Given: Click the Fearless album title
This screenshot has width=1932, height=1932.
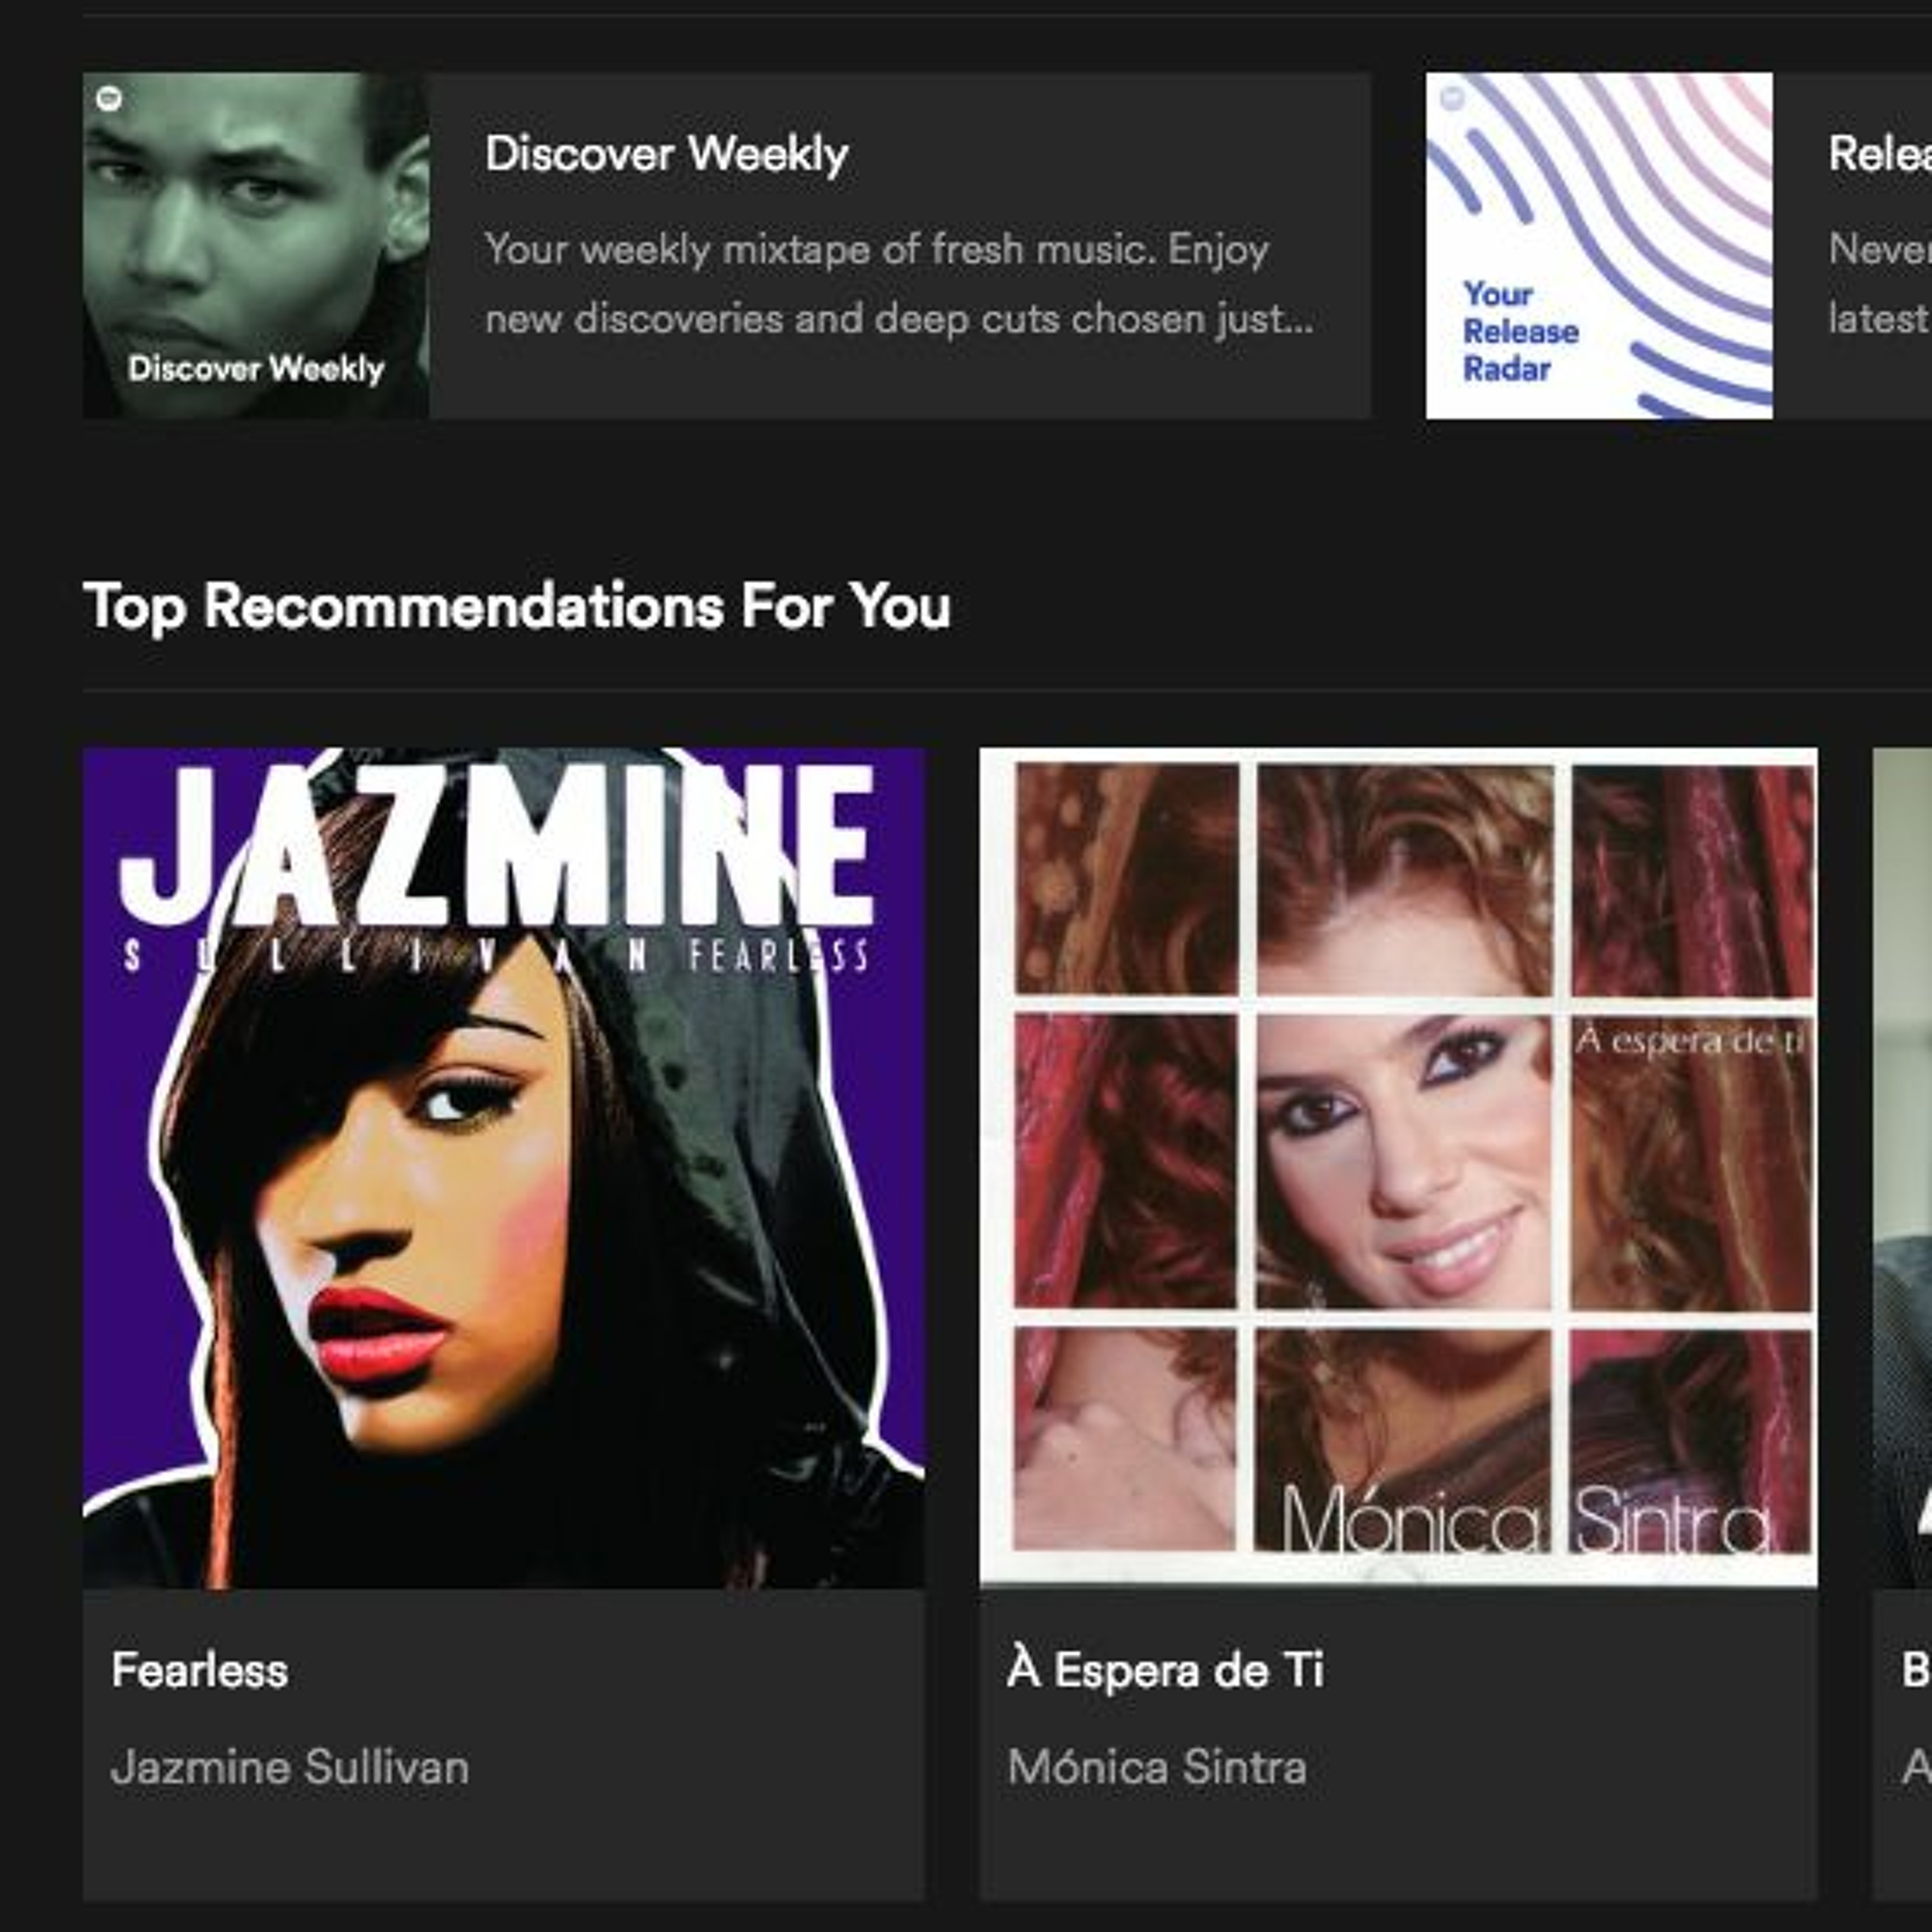Looking at the screenshot, I should (200, 1670).
